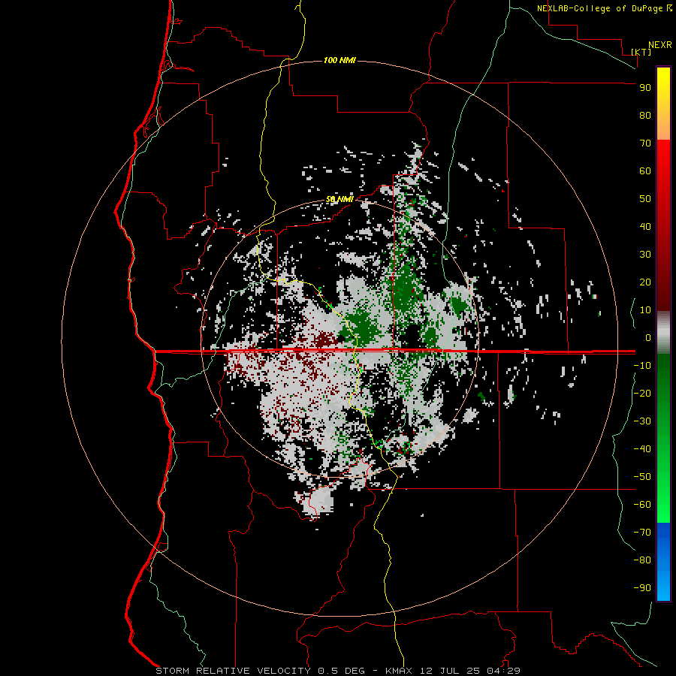Click the blue bottom color bar segment

663,562
